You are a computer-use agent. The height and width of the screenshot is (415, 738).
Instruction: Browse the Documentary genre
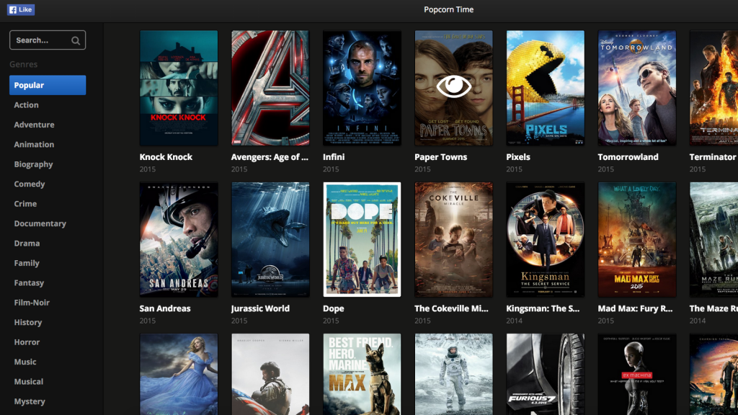40,224
